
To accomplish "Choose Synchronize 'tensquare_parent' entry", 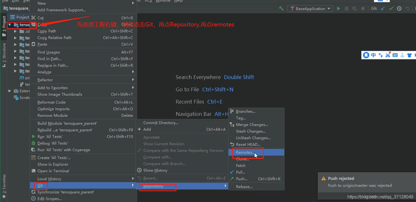I will [x=83, y=192].
